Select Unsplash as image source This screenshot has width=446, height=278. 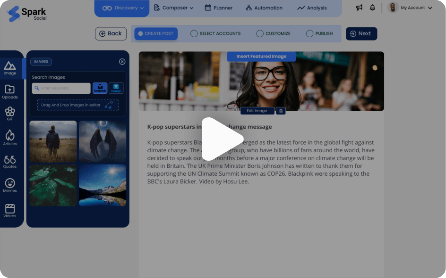[x=100, y=88]
